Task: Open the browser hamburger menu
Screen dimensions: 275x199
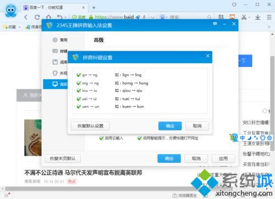Action: point(269,17)
